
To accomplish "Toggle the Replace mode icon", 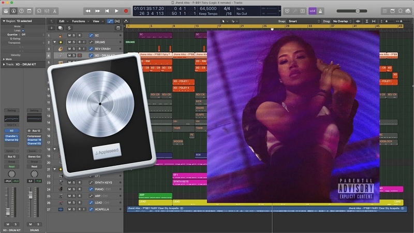I will 287,11.
